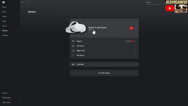Click the red status dot on Quest 2 row
188x106 pixels.
[132, 41]
